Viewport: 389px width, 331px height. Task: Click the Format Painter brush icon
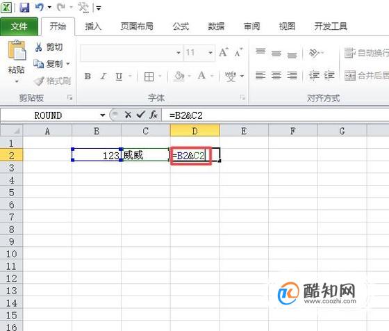[x=39, y=81]
